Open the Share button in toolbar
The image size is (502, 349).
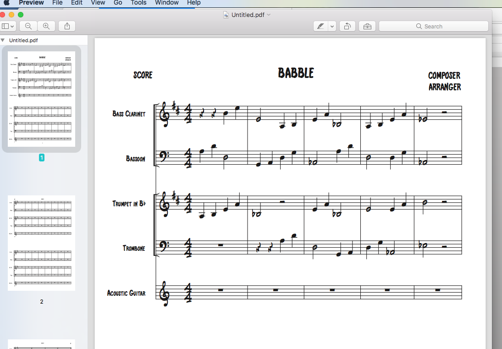(67, 26)
